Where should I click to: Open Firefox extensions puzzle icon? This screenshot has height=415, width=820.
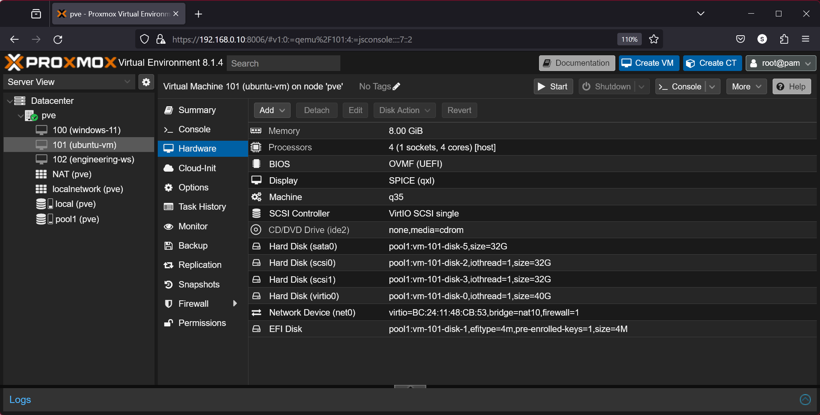pyautogui.click(x=784, y=39)
